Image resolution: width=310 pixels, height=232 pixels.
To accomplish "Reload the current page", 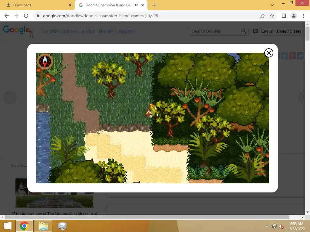I will click(x=26, y=16).
